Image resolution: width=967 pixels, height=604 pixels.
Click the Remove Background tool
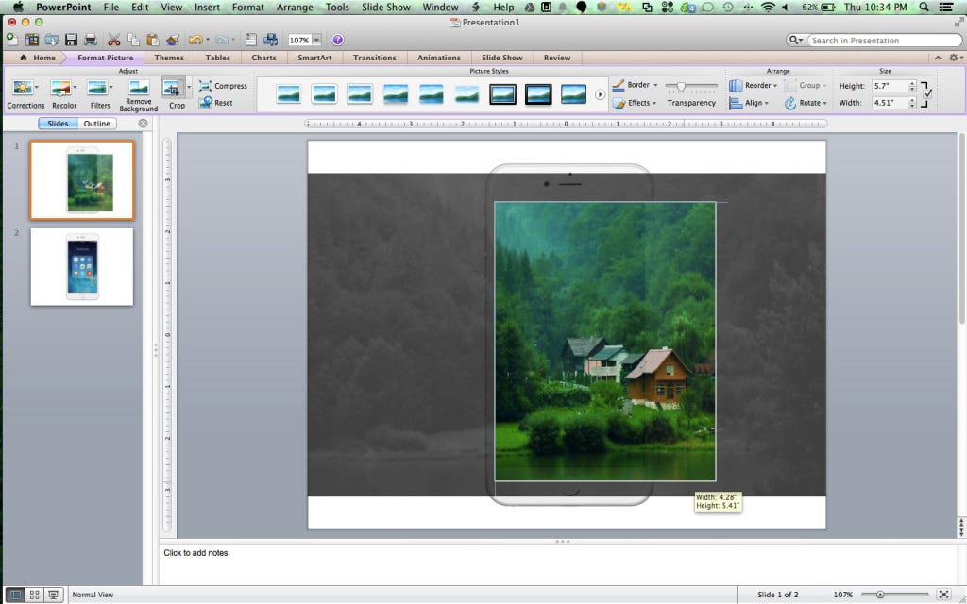pyautogui.click(x=139, y=95)
